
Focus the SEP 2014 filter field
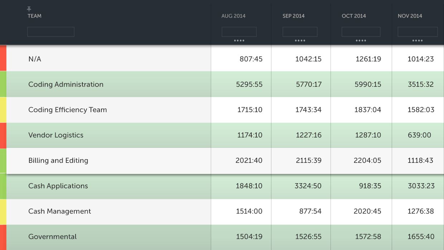[x=300, y=32]
